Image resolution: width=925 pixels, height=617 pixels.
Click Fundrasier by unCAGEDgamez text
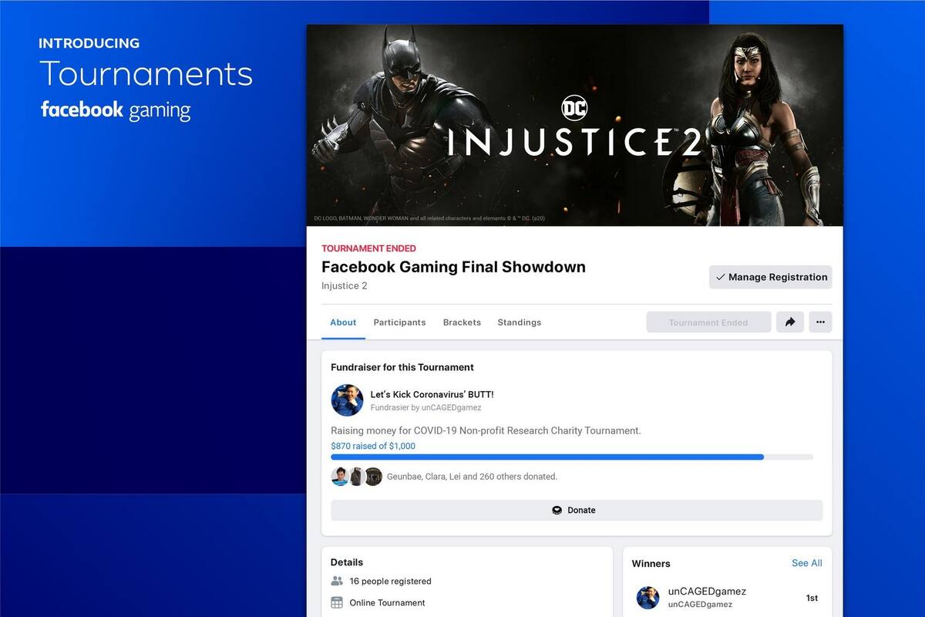click(x=425, y=407)
